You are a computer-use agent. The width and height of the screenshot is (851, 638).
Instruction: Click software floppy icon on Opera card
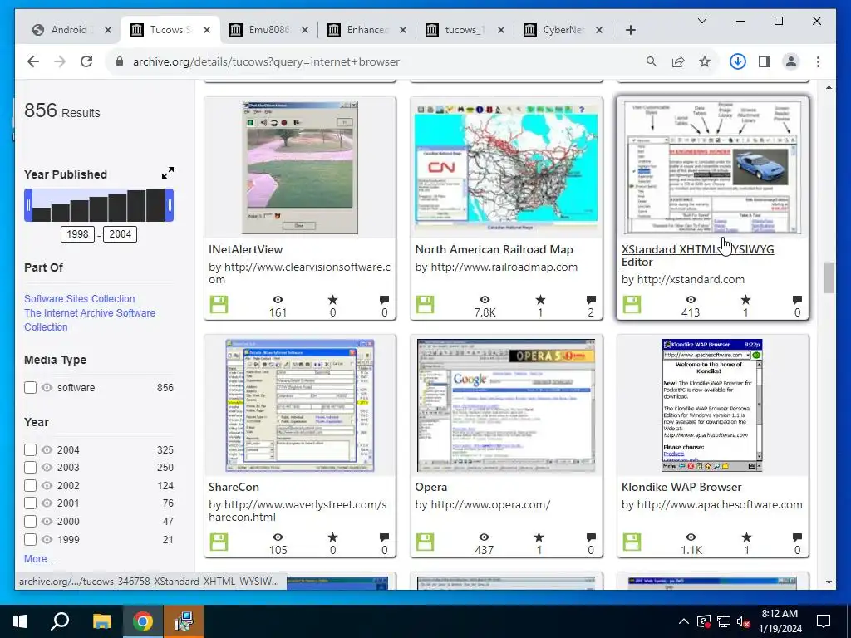point(425,542)
